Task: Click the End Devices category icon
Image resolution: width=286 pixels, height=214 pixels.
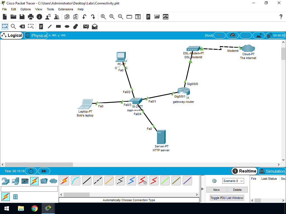Action: (16, 181)
